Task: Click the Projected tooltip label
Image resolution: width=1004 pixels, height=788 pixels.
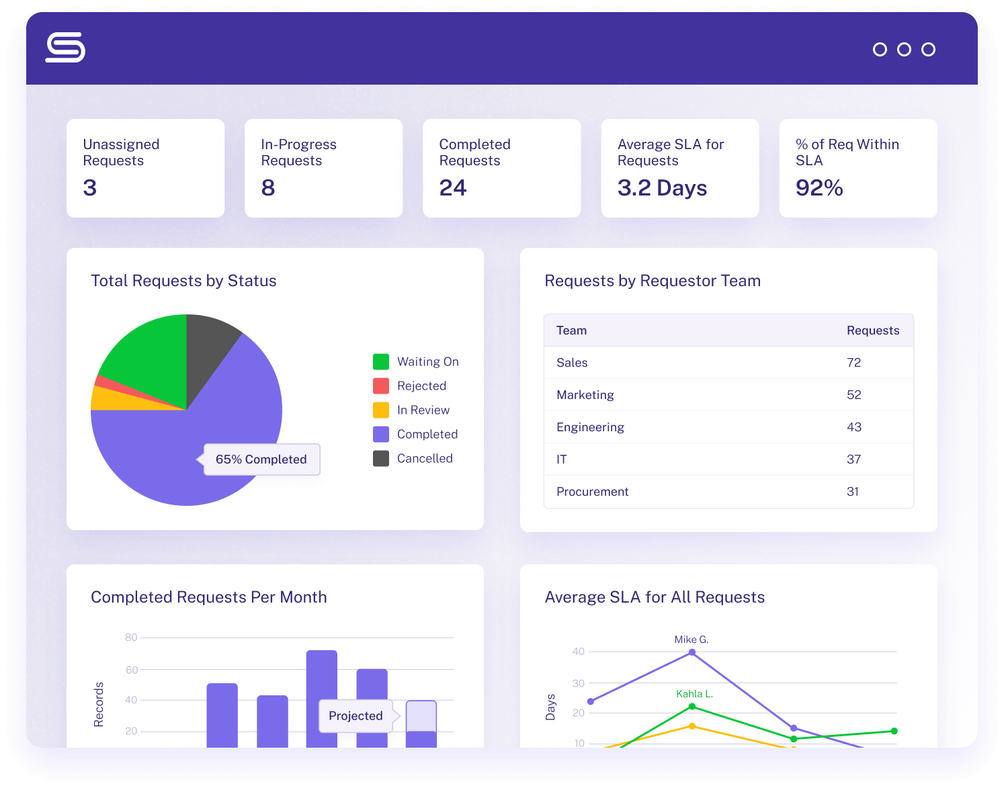Action: click(355, 715)
